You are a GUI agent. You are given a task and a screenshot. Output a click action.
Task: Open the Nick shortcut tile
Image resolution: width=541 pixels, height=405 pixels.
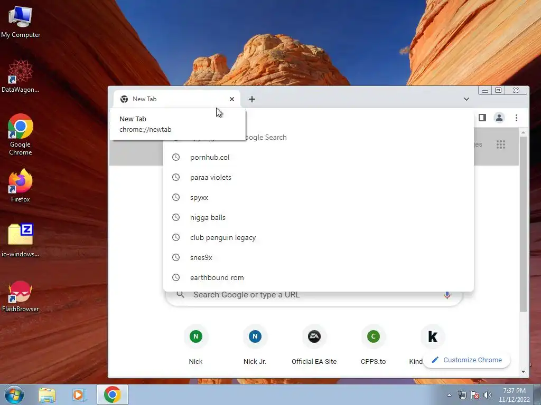tap(195, 345)
